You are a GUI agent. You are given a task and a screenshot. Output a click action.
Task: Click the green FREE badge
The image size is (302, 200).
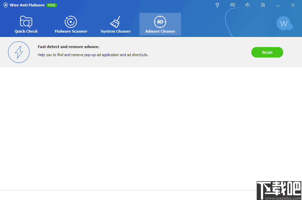coord(52,5)
